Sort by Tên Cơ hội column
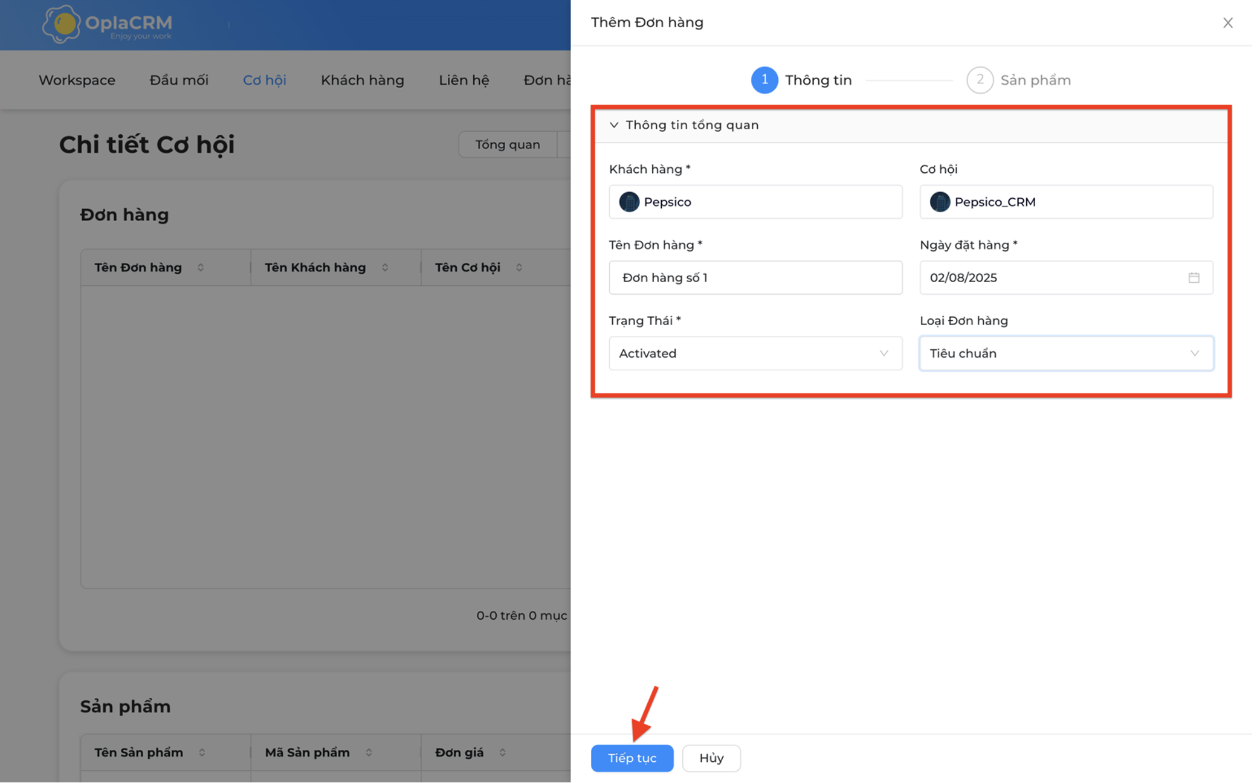This screenshot has height=783, width=1257. [519, 268]
